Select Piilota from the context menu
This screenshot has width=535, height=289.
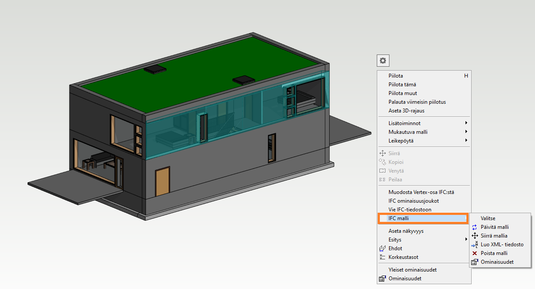coord(396,76)
